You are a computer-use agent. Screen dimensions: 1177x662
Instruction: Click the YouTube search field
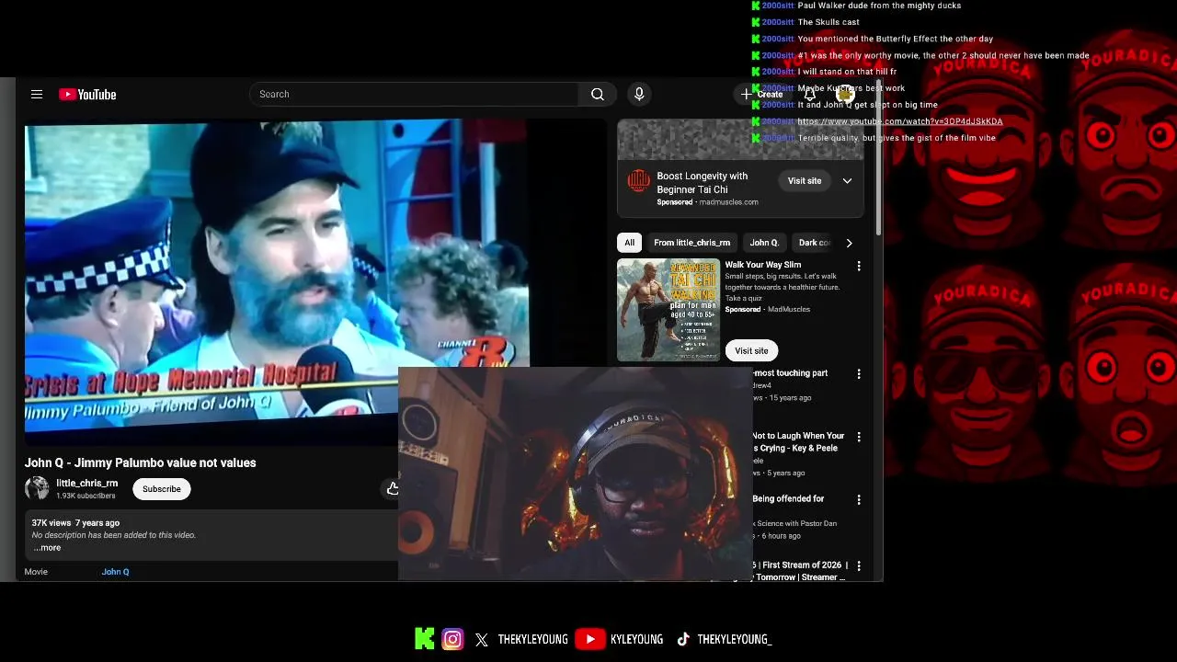pos(414,94)
